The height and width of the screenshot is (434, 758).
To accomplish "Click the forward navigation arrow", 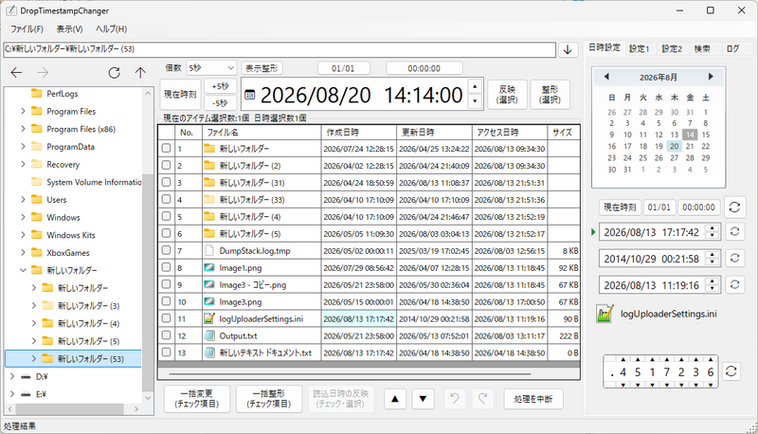I will [x=43, y=73].
